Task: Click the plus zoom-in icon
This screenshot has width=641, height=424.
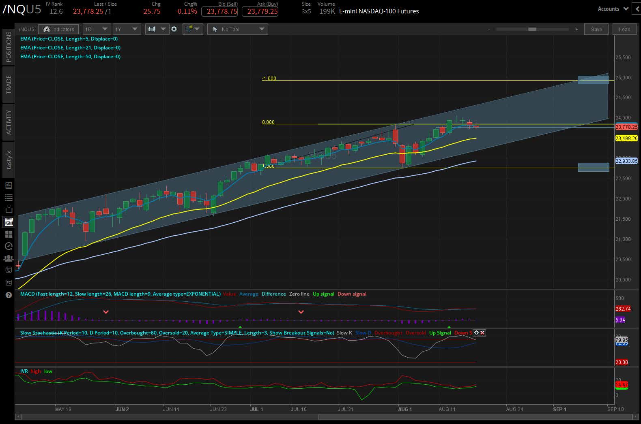Action: (576, 29)
